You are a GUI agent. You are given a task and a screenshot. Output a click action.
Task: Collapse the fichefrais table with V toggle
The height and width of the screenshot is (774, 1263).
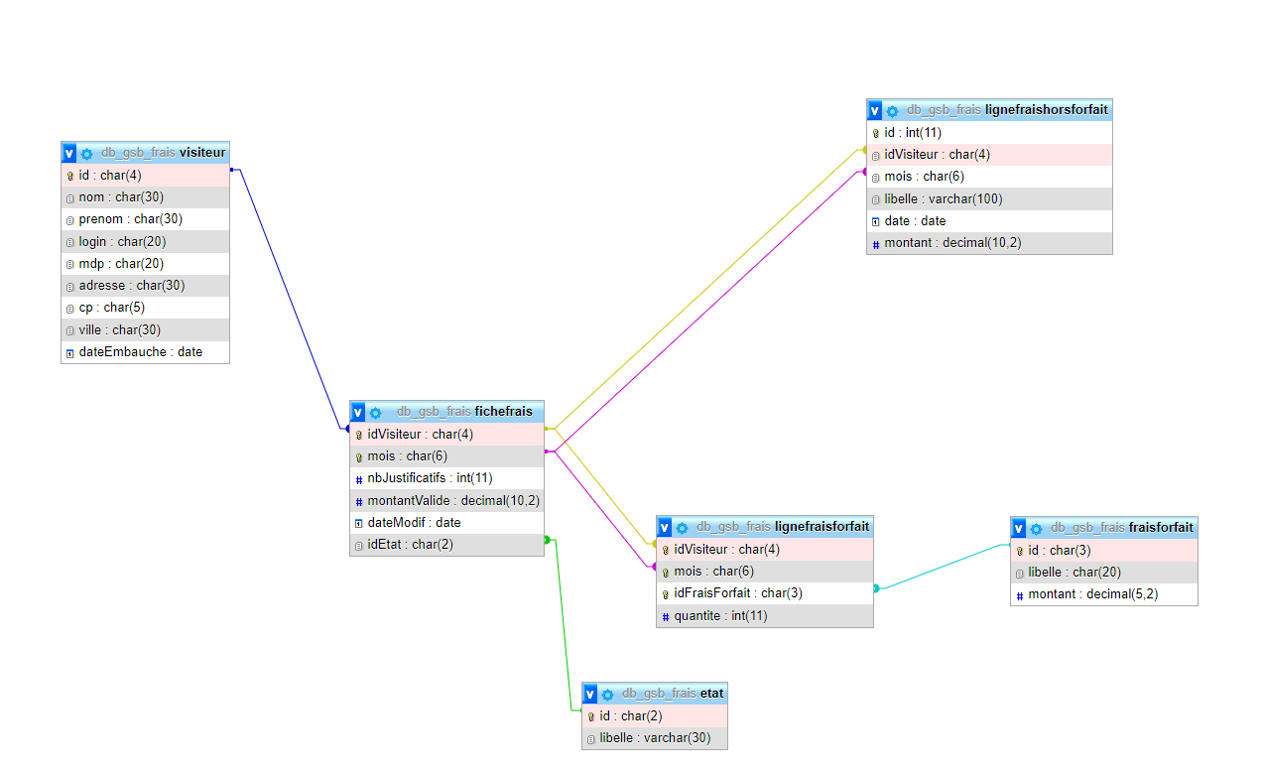point(358,412)
